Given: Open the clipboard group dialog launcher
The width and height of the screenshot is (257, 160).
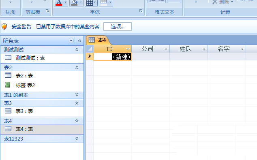Looking at the screenshot, I should point(47,11).
